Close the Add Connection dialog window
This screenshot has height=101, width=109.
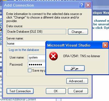88,5
